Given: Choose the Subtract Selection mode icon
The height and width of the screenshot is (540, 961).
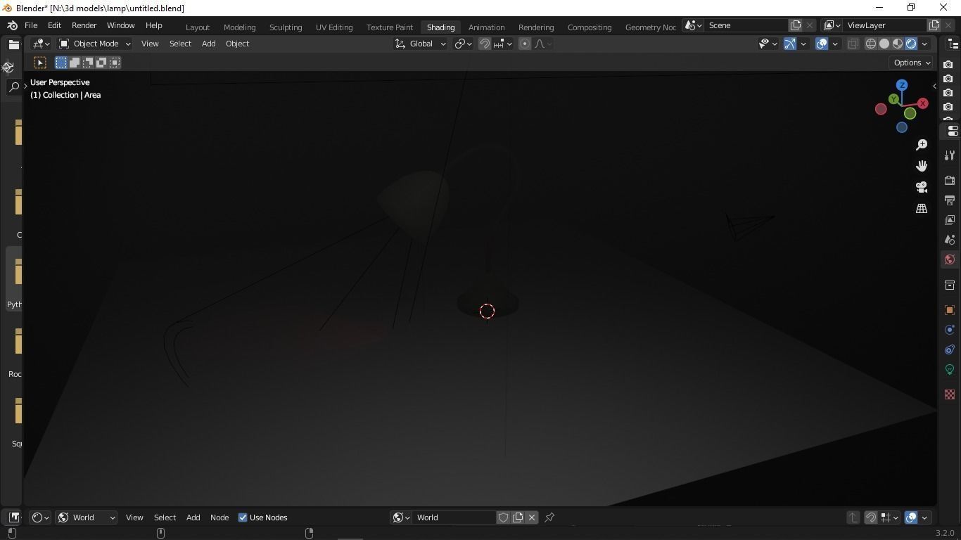Looking at the screenshot, I should tap(88, 63).
